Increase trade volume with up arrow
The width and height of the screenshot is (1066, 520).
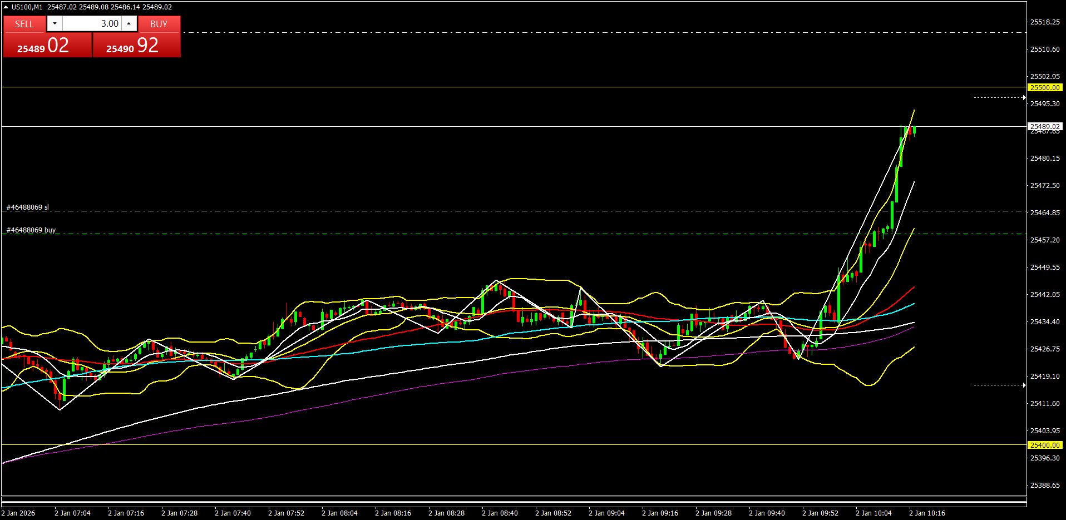129,23
